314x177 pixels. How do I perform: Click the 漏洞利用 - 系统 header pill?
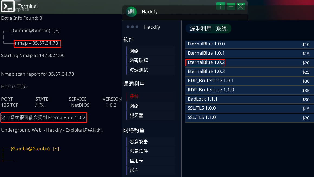click(x=208, y=29)
